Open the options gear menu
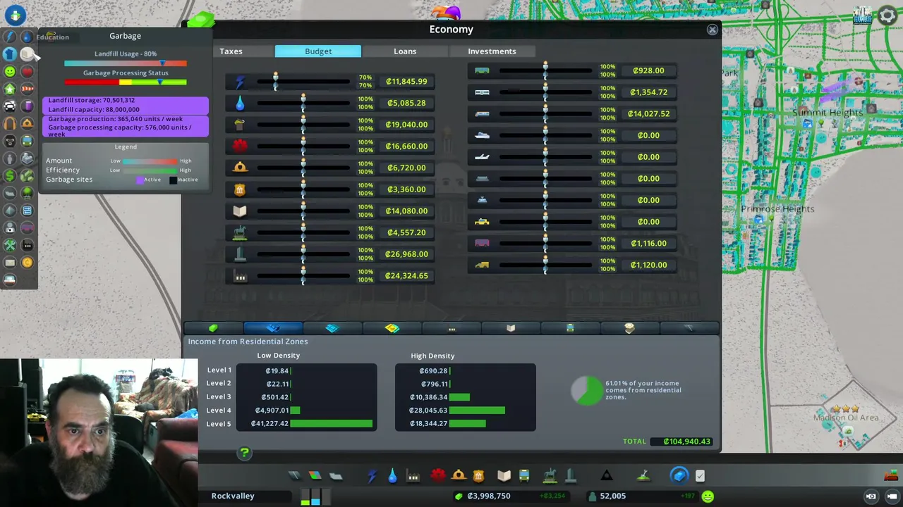Image resolution: width=903 pixels, height=507 pixels. (887, 16)
